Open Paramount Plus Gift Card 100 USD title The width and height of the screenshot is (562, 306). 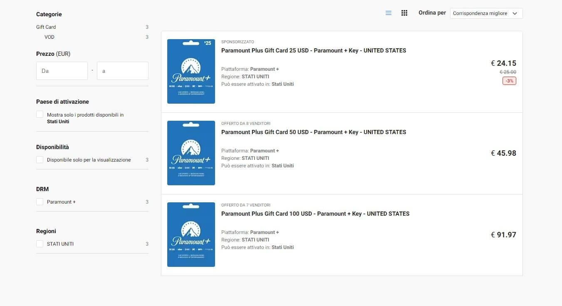tap(315, 214)
